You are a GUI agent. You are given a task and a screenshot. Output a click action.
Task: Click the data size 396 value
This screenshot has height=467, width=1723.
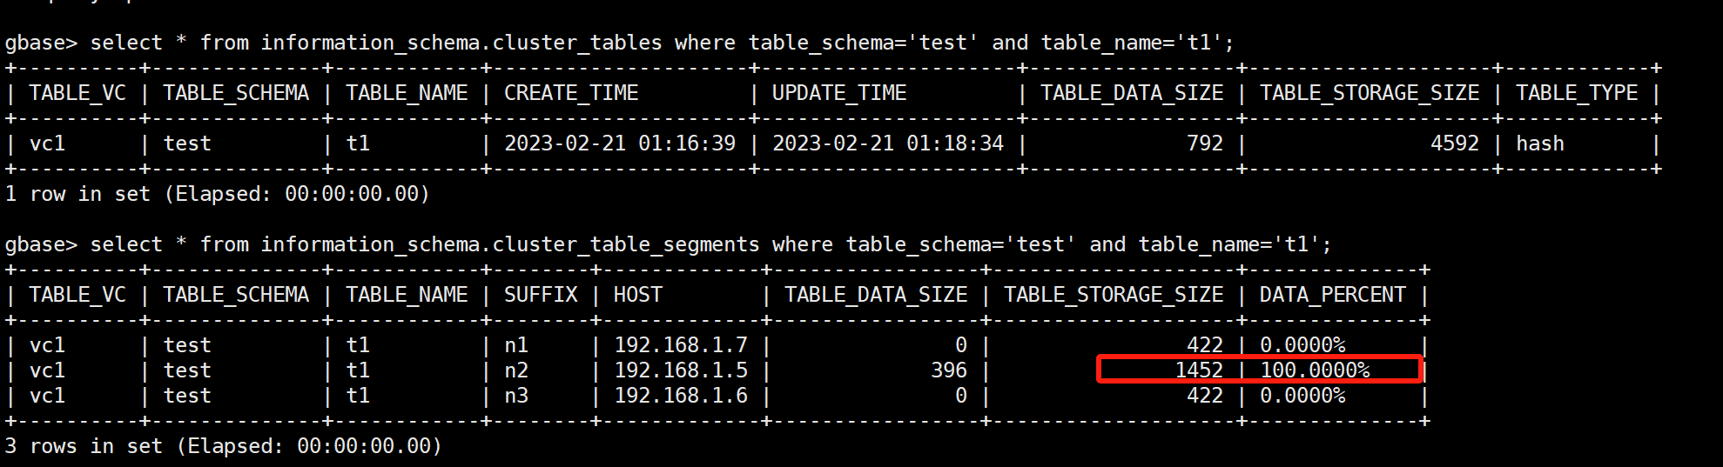(x=949, y=370)
